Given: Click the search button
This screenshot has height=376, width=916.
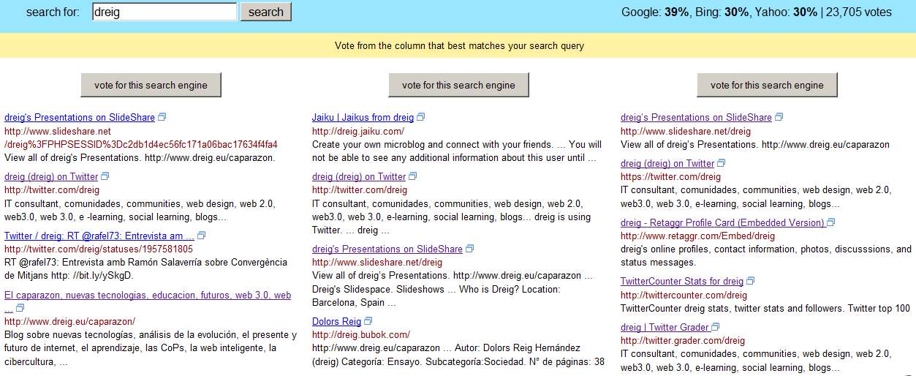Looking at the screenshot, I should click(x=266, y=12).
